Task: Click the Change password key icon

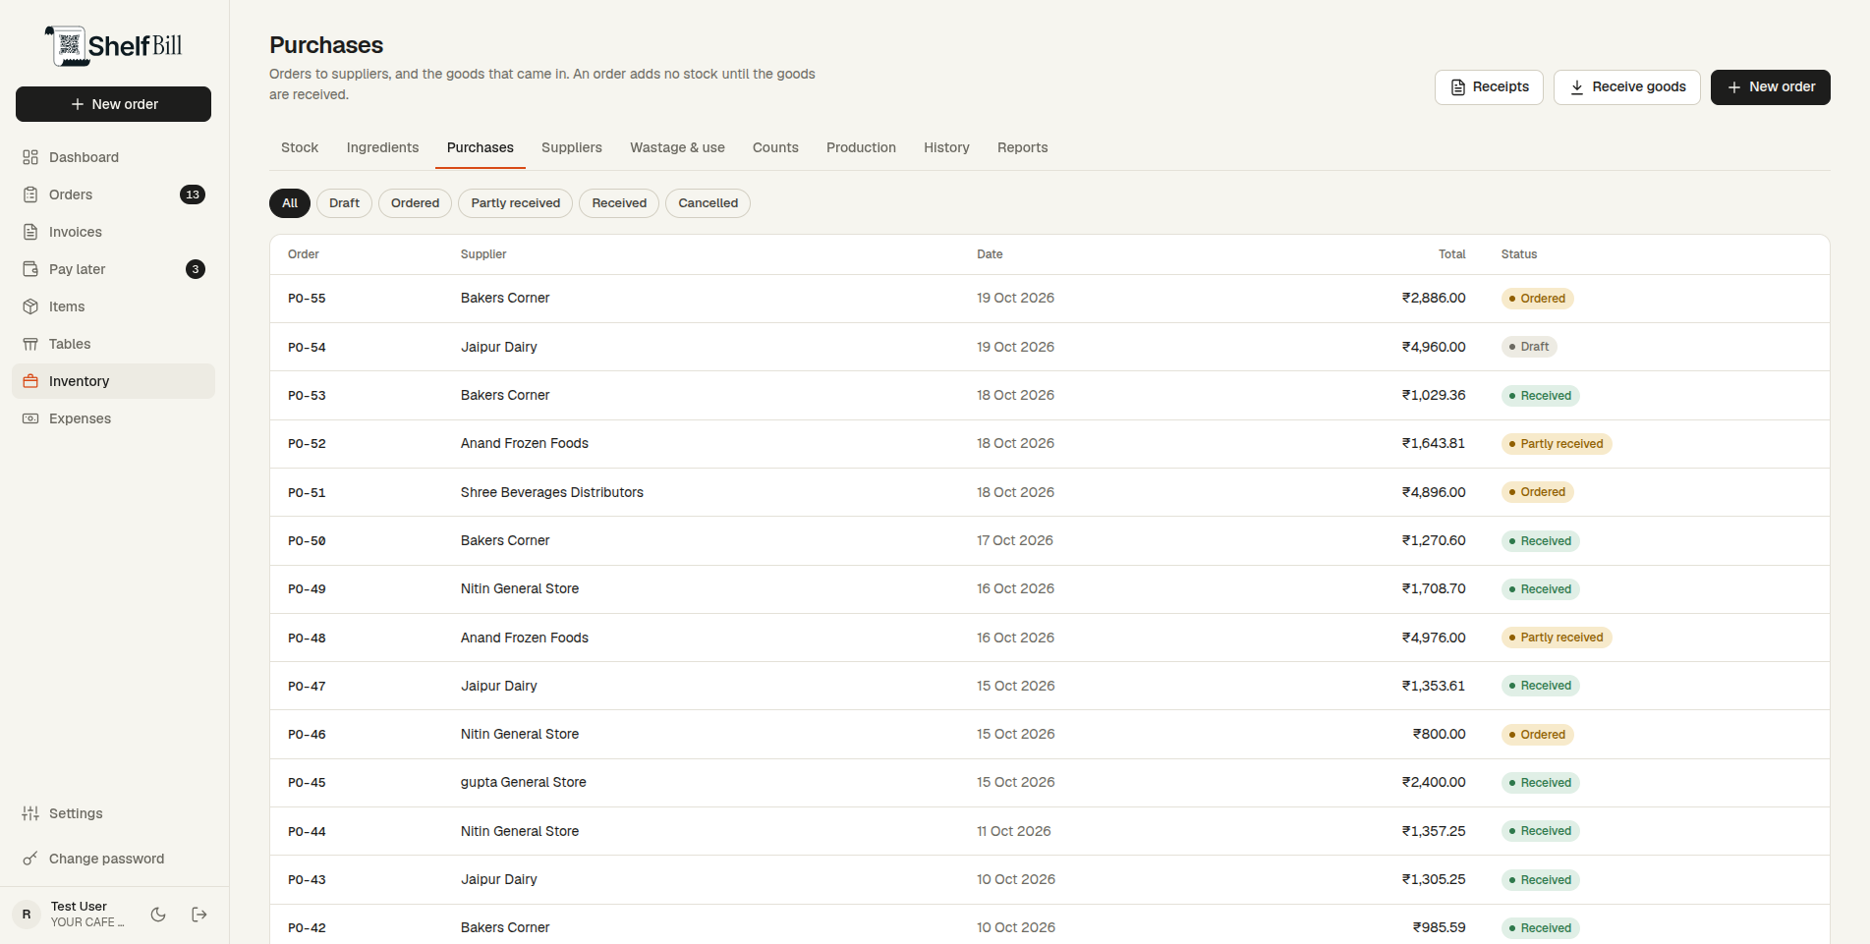Action: [x=30, y=859]
